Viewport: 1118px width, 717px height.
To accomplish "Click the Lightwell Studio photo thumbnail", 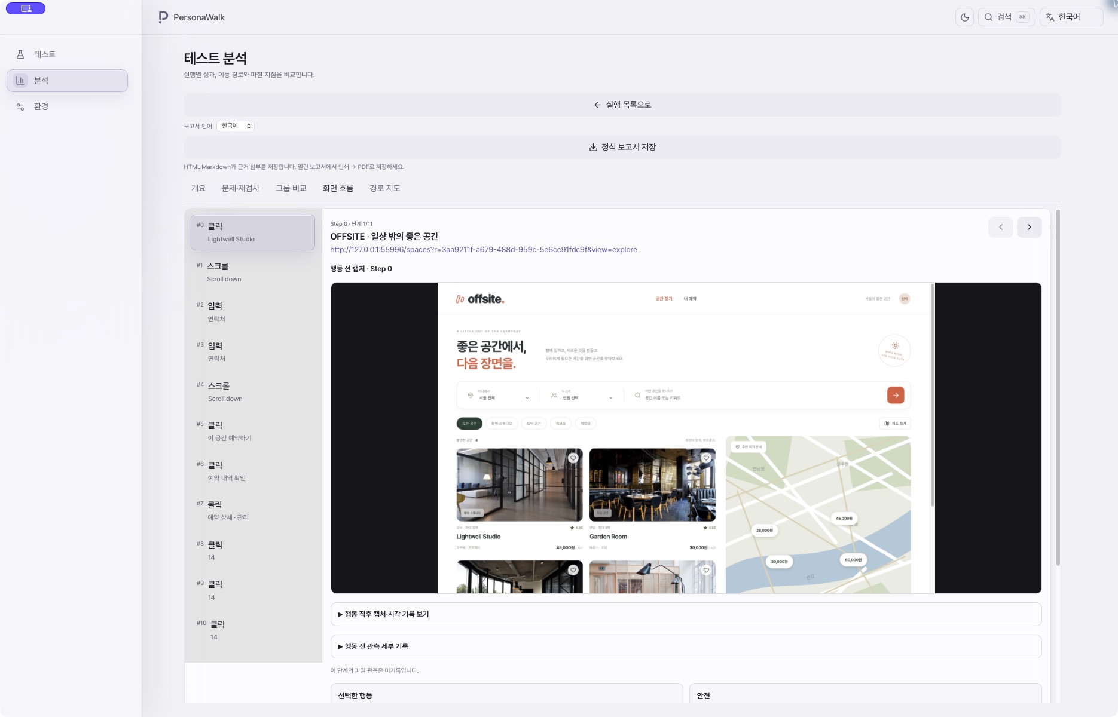I will pos(519,485).
